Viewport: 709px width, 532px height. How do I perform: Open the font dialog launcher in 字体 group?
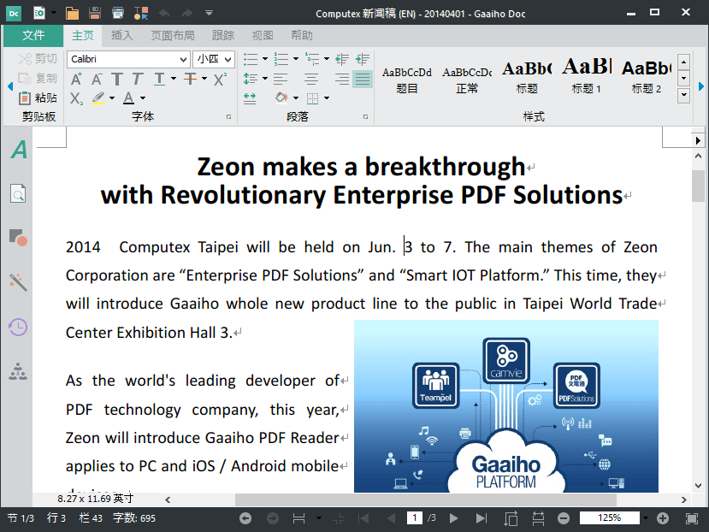(x=229, y=116)
